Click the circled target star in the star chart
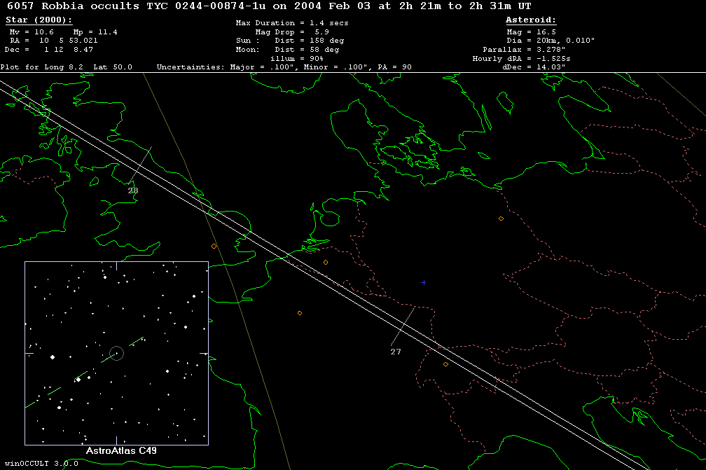Screen dimensions: 706x470 [116, 353]
